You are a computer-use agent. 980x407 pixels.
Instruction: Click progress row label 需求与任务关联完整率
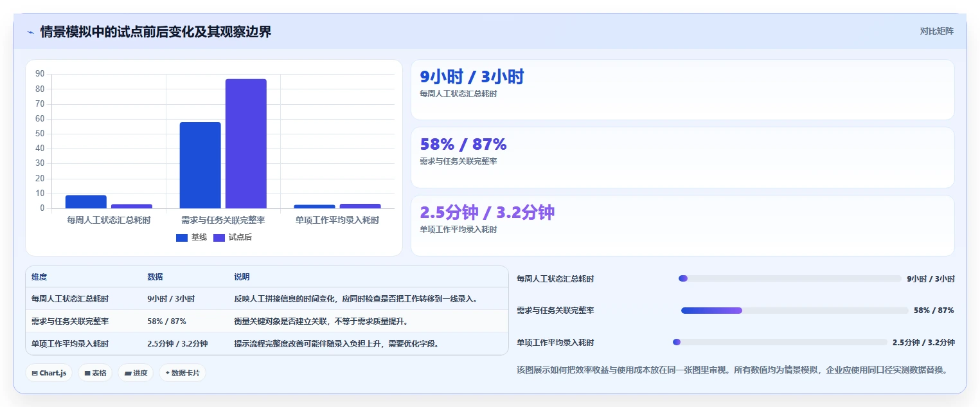point(555,310)
